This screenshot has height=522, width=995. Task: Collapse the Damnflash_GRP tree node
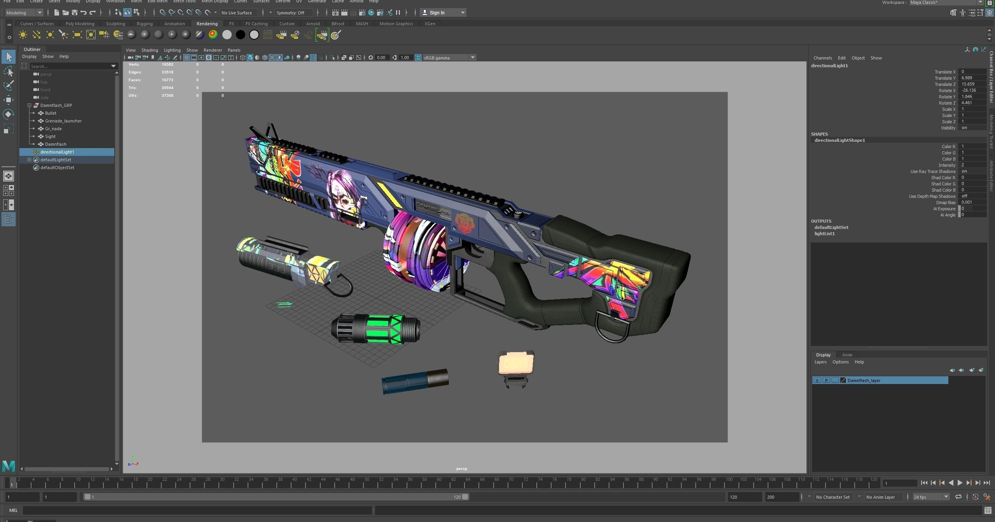[29, 105]
